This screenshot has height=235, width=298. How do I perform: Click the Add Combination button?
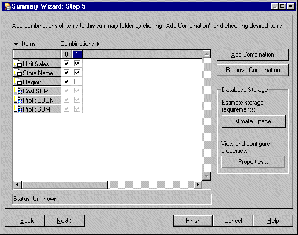pyautogui.click(x=253, y=55)
